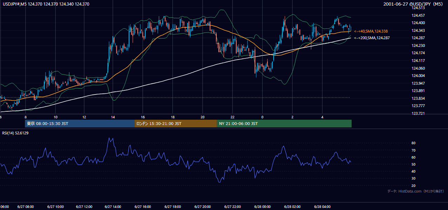The height and width of the screenshot is (210, 448).
Task: Click hour marker 22 below price chart
Action: pos(232,117)
